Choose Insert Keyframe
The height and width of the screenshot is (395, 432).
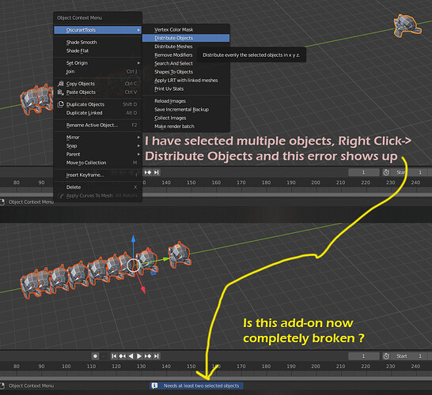pyautogui.click(x=98, y=175)
